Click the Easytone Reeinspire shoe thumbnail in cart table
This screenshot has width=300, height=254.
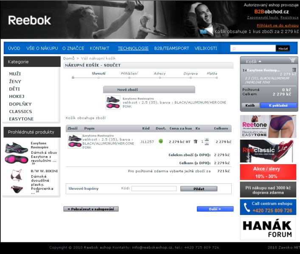(x=75, y=141)
